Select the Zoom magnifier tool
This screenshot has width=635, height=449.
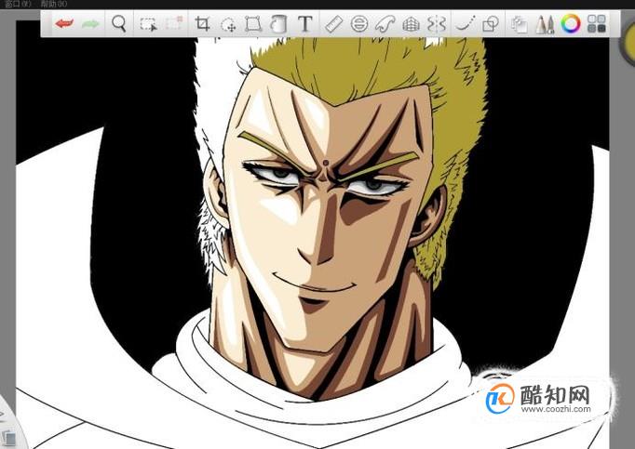[x=118, y=24]
